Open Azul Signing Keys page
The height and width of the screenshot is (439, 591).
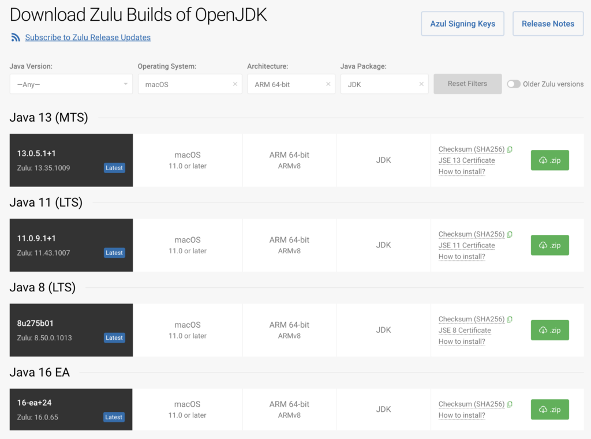point(462,24)
